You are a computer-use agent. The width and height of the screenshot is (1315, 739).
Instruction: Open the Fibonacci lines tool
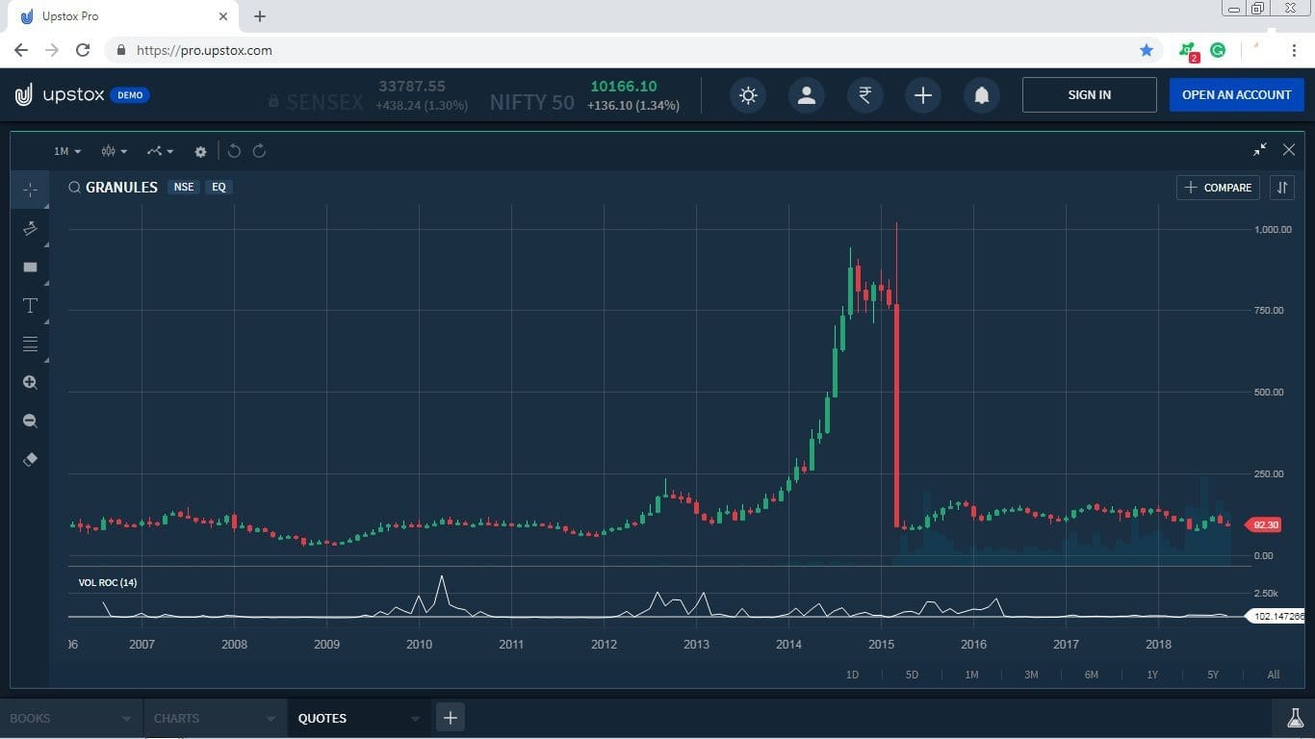(30, 344)
